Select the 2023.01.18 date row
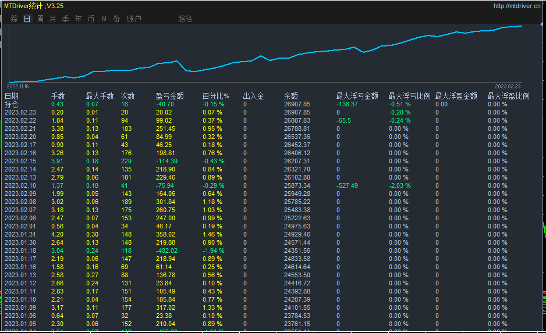 [x=20, y=250]
